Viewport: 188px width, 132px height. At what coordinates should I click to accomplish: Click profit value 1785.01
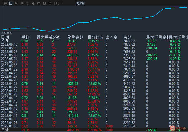(x=73, y=69)
